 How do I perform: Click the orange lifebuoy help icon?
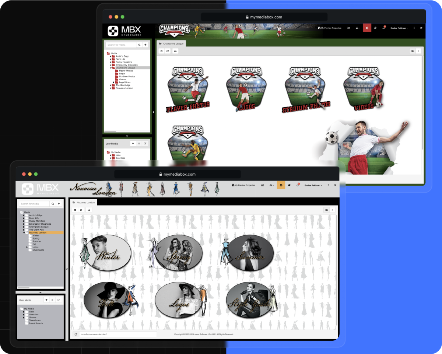coord(281,185)
